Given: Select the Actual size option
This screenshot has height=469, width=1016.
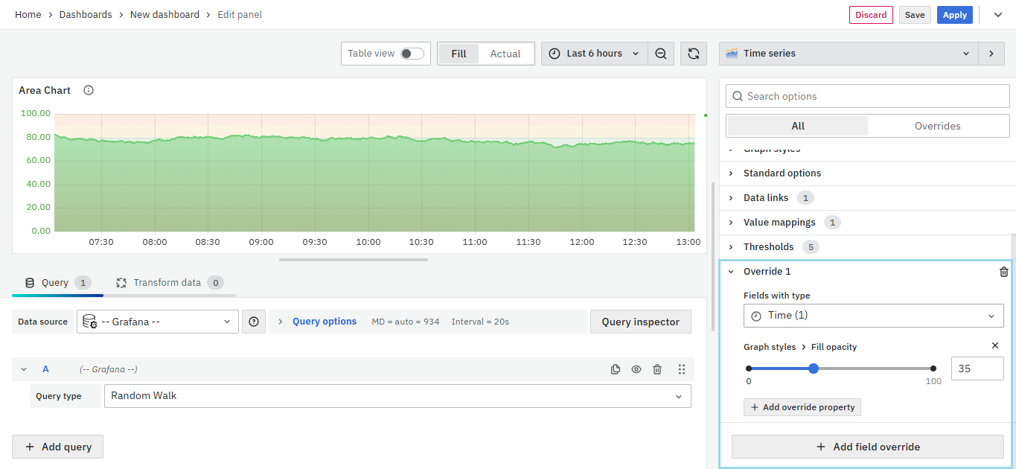Looking at the screenshot, I should (x=505, y=54).
